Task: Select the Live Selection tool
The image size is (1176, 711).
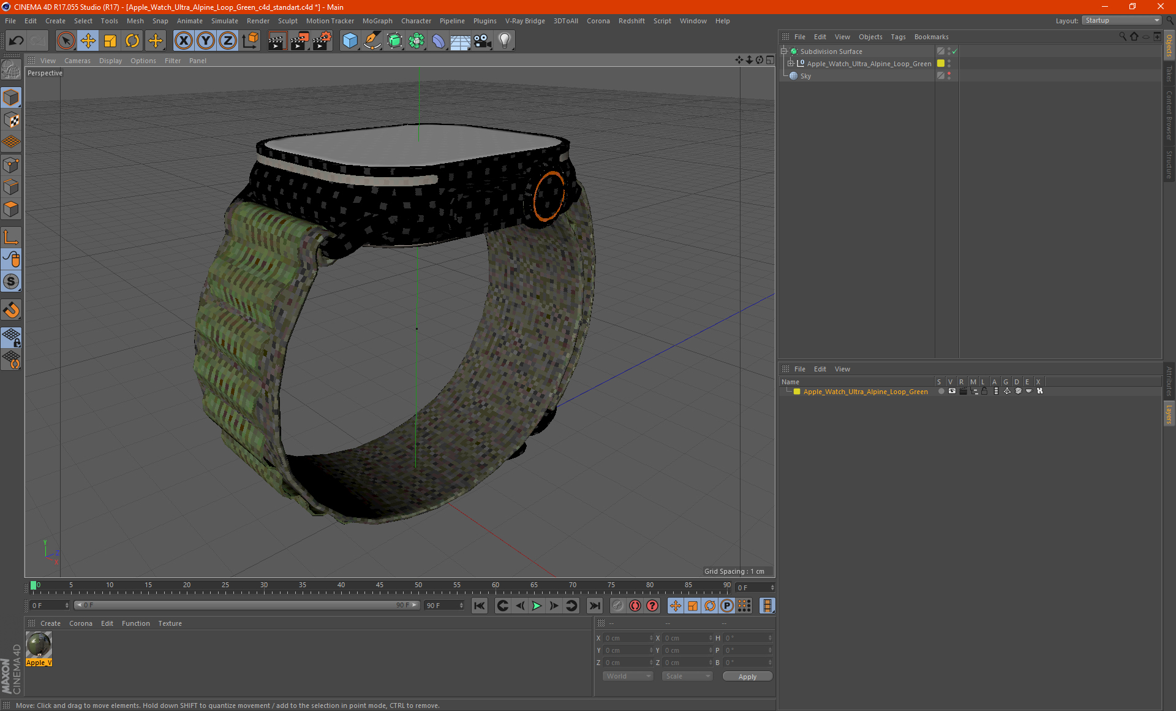Action: point(66,41)
